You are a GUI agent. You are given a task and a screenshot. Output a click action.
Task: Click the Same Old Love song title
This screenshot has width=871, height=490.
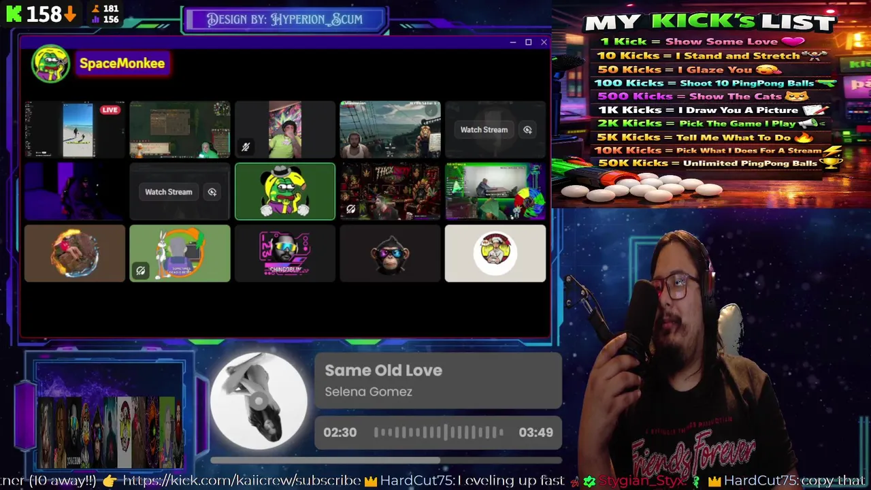click(383, 370)
